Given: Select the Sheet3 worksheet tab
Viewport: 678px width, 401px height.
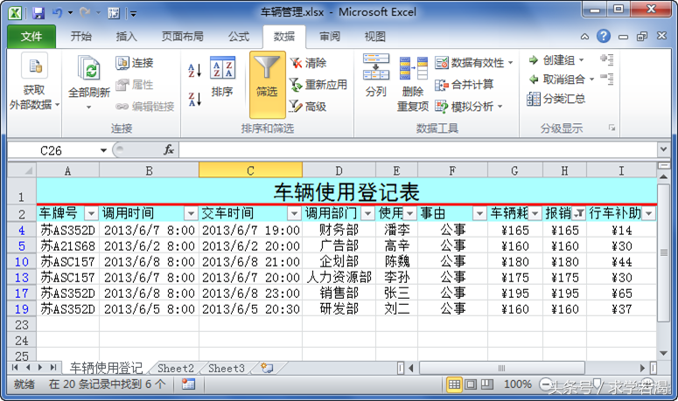Looking at the screenshot, I should click(227, 368).
